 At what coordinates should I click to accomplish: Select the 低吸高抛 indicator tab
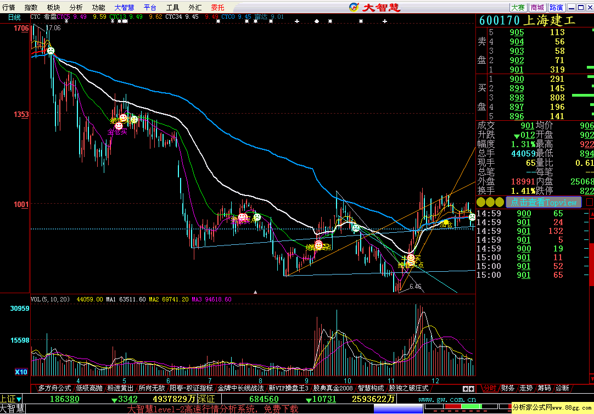point(89,388)
